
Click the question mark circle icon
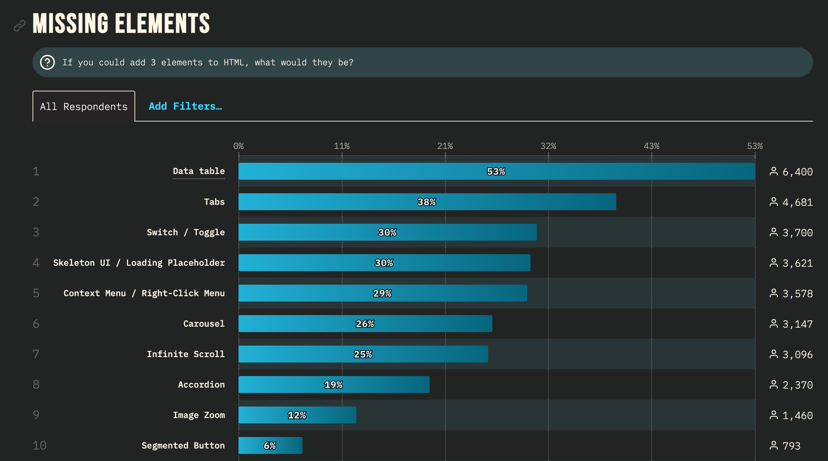[x=47, y=62]
